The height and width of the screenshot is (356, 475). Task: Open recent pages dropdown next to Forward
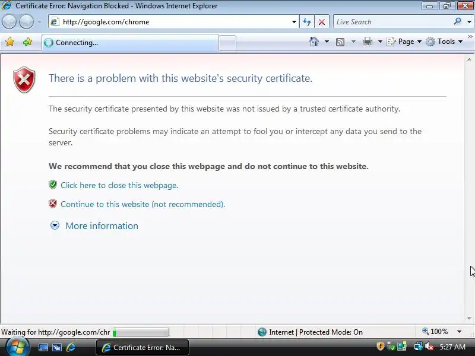point(39,22)
